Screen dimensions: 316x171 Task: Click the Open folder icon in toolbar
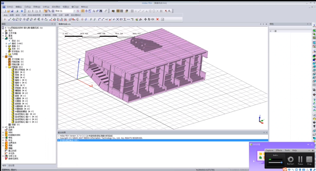(8, 11)
